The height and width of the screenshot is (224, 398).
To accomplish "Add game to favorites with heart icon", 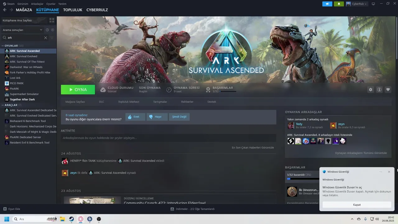I will [x=388, y=90].
